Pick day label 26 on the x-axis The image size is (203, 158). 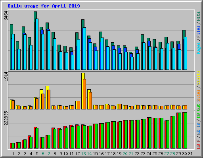click(161, 154)
